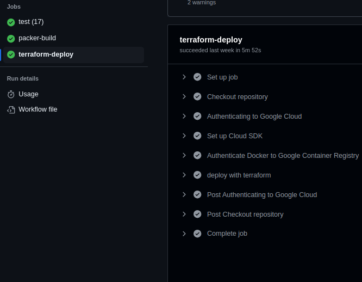The height and width of the screenshot is (282, 362).
Task: Click the Usage stopwatch icon
Action: pos(11,94)
